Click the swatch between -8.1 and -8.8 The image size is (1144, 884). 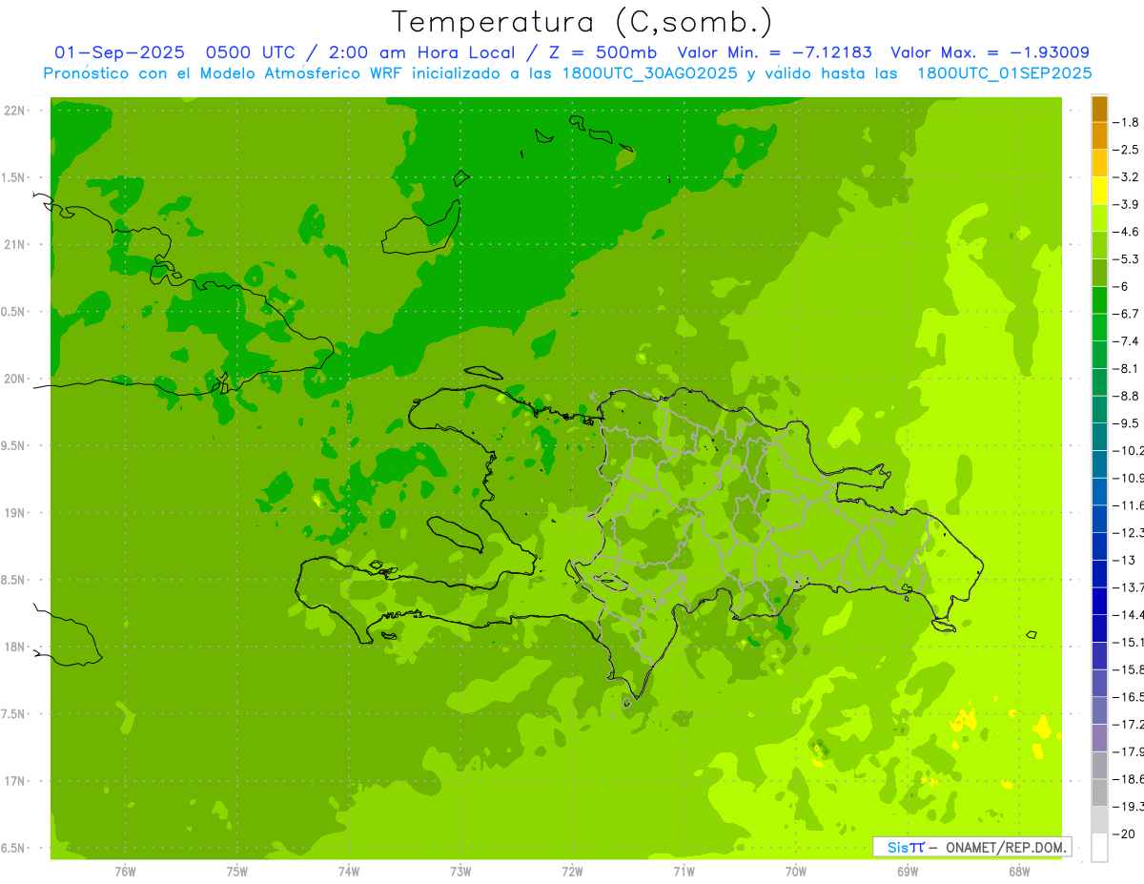(x=1099, y=382)
